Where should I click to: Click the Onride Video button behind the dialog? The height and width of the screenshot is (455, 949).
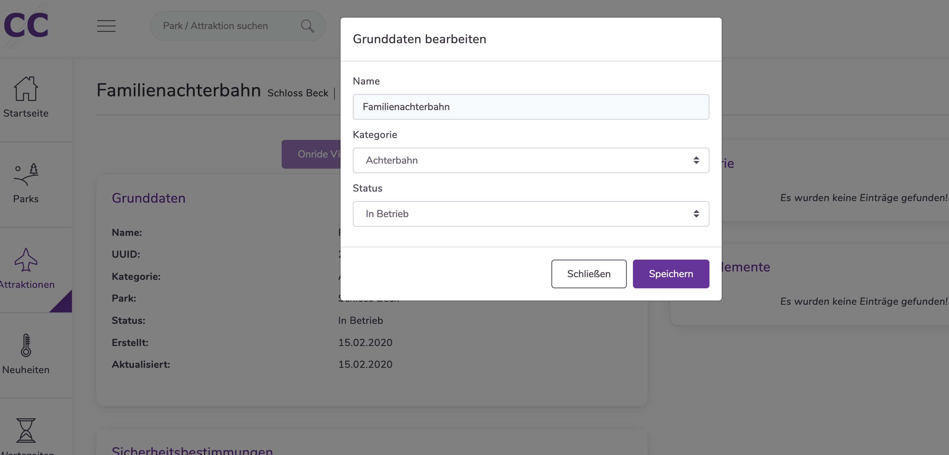click(311, 154)
